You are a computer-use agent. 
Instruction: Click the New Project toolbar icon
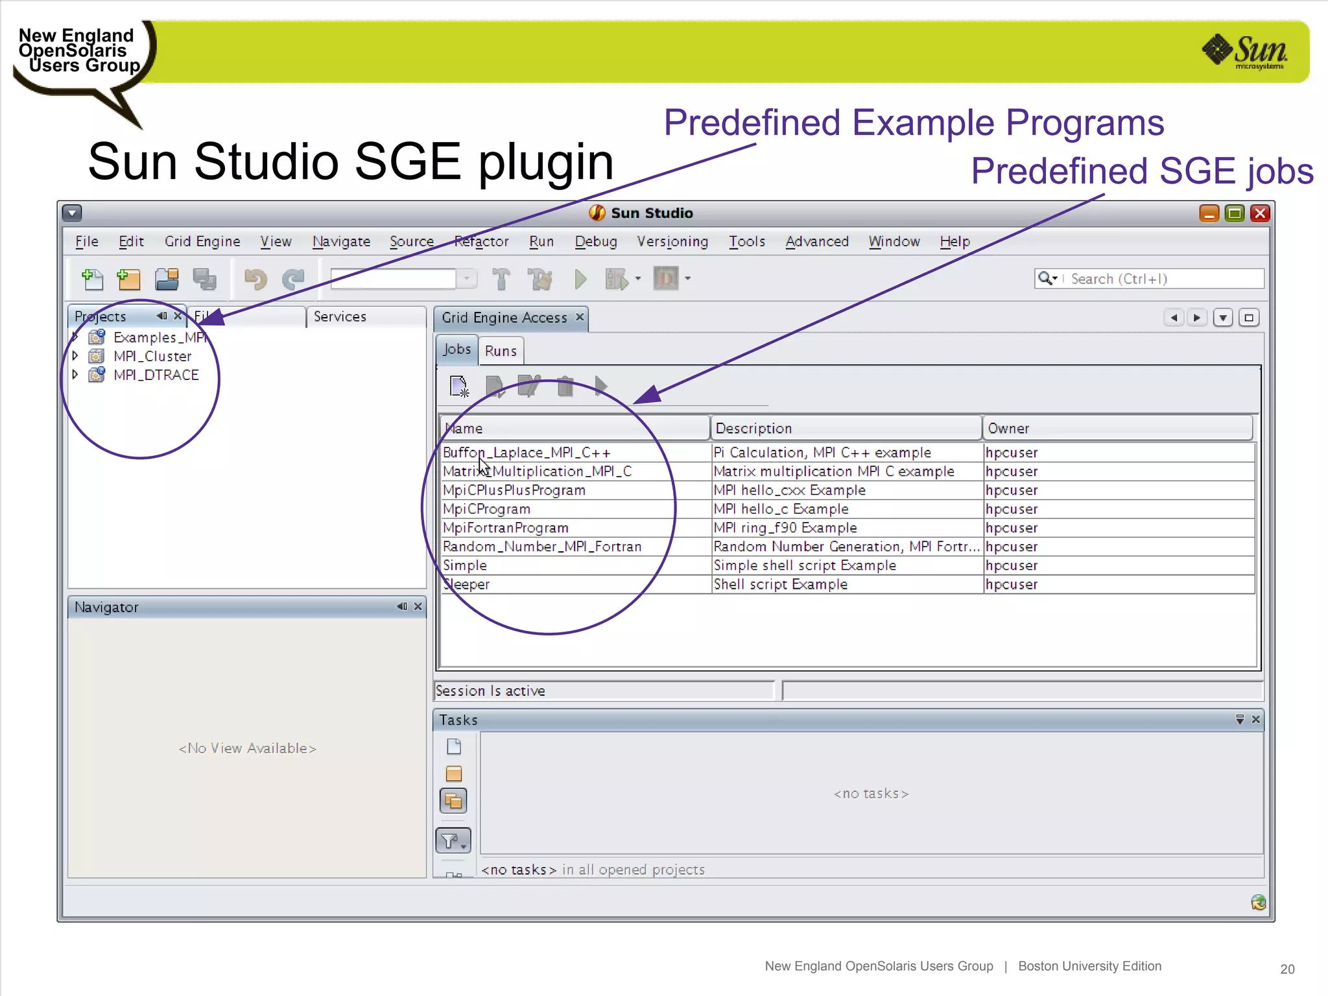[128, 279]
